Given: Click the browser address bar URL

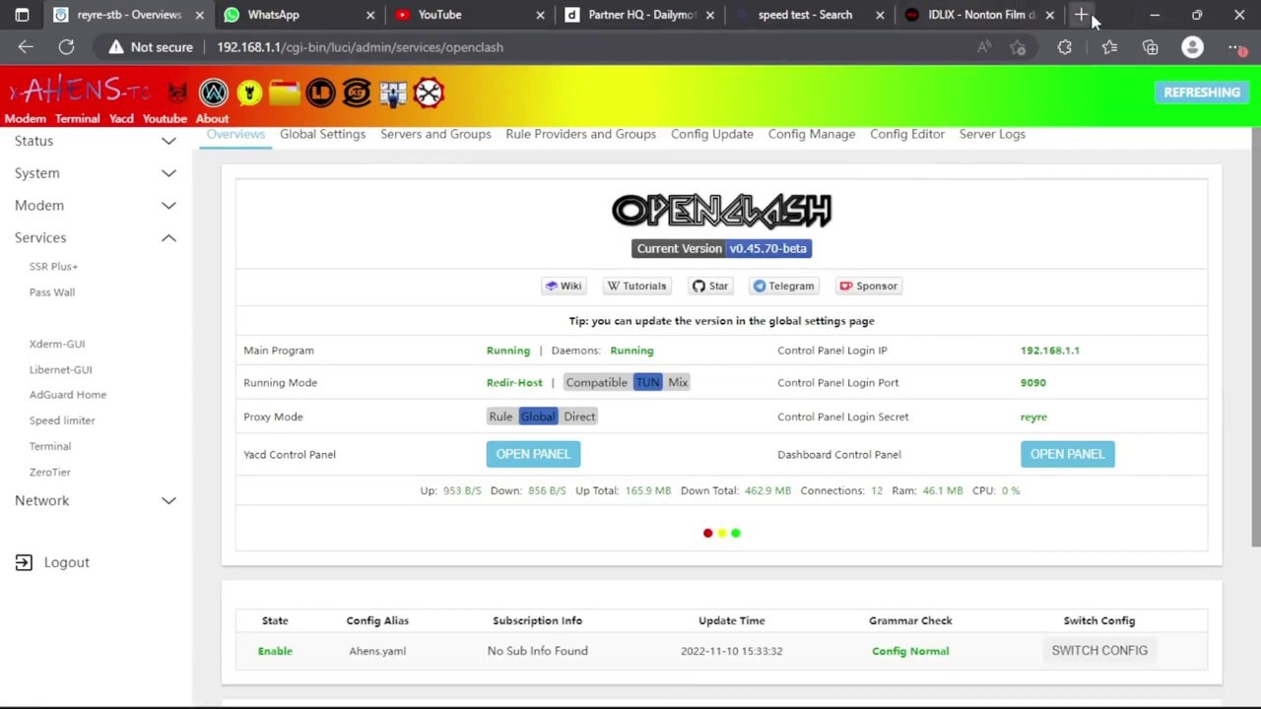Looking at the screenshot, I should (360, 47).
